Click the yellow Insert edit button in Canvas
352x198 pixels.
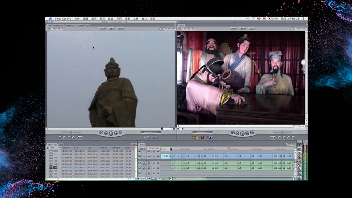tap(195, 138)
